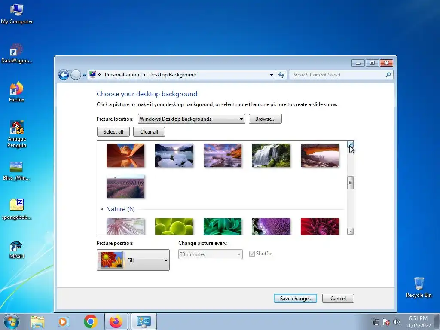Image resolution: width=440 pixels, height=330 pixels.
Task: Open the Picture position Fill dropdown
Action: 133,260
